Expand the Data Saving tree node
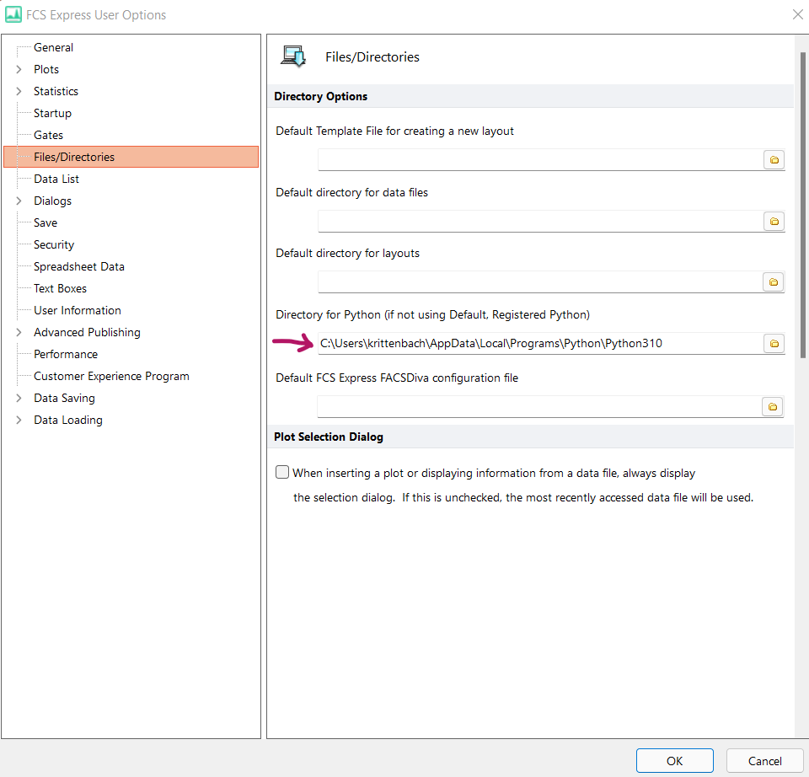 (x=19, y=398)
